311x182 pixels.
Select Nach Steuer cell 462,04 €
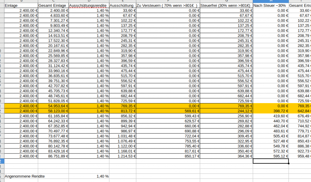click(271, 126)
